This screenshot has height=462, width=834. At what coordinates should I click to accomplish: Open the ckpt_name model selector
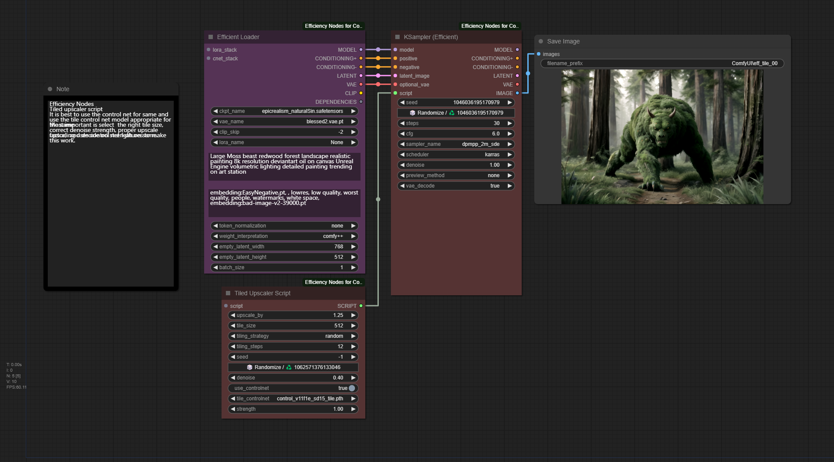pyautogui.click(x=285, y=111)
